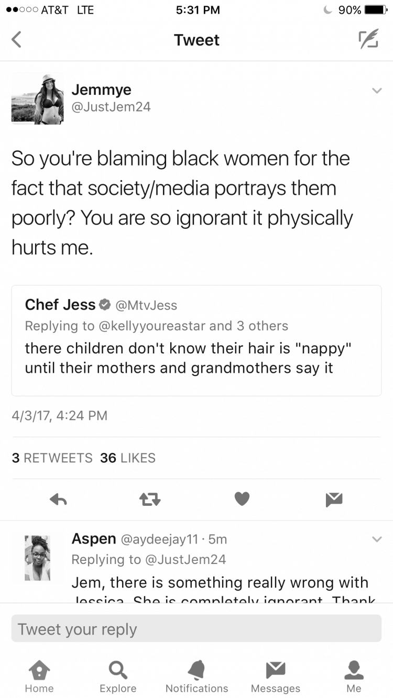Open the Explore search tab
393x698 pixels.
coord(118,675)
